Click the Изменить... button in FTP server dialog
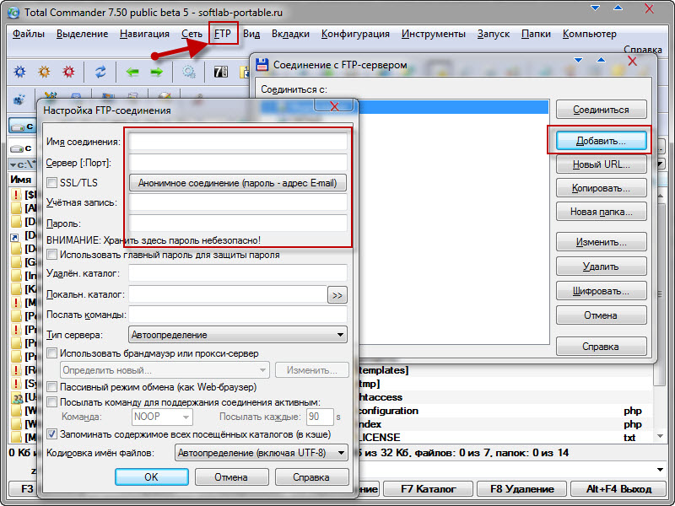This screenshot has width=675, height=506. pyautogui.click(x=602, y=242)
